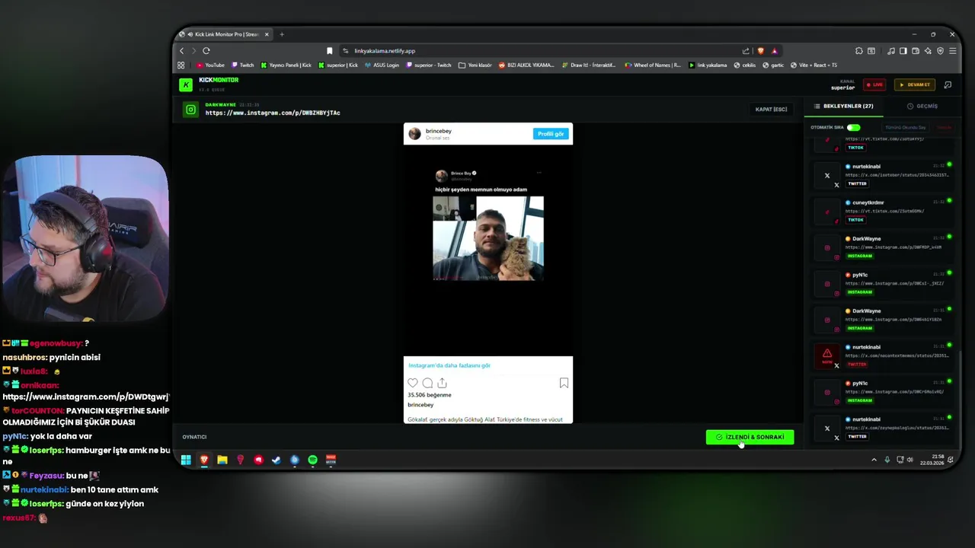
Task: Select DarkWayne's DWFMDP Instagram queue item
Action: coord(882,247)
